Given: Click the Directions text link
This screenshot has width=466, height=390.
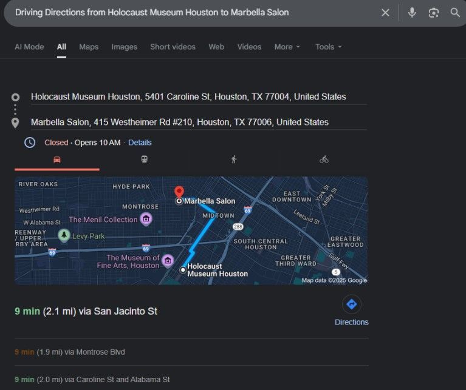Looking at the screenshot, I should coord(352,323).
